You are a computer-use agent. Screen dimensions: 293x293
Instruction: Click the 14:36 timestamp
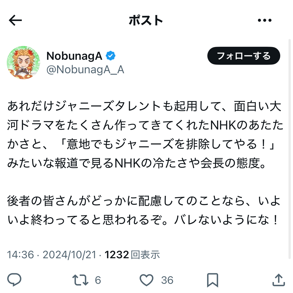pos(20,254)
